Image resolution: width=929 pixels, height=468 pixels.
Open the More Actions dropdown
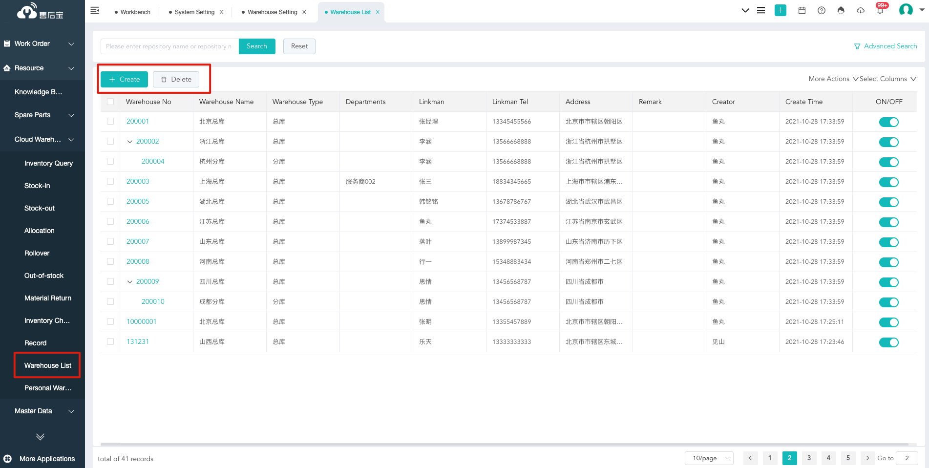click(x=833, y=79)
